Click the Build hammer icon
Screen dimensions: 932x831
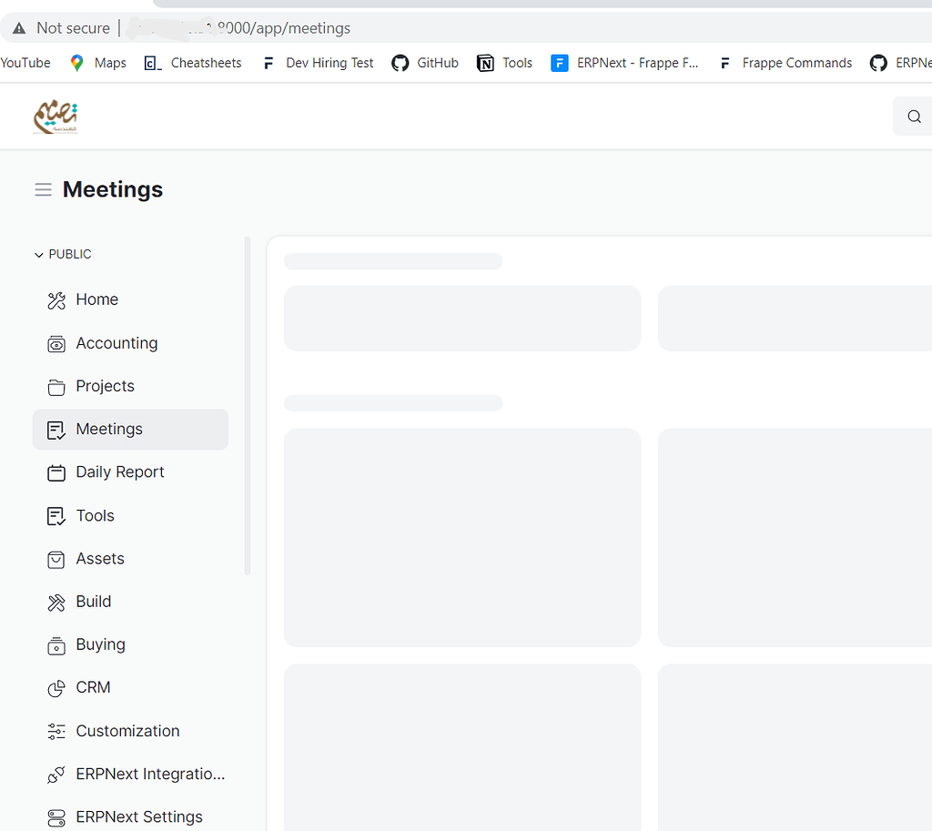[x=56, y=602]
